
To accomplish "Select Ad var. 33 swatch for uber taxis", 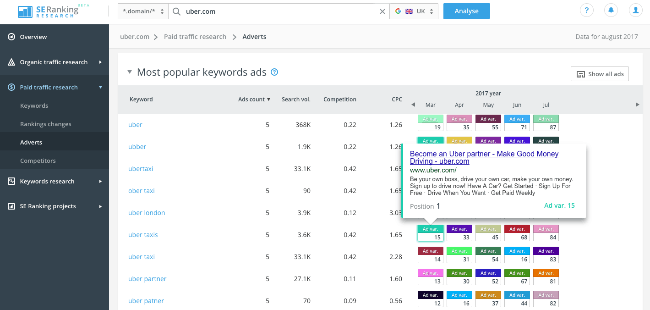I will (x=459, y=233).
